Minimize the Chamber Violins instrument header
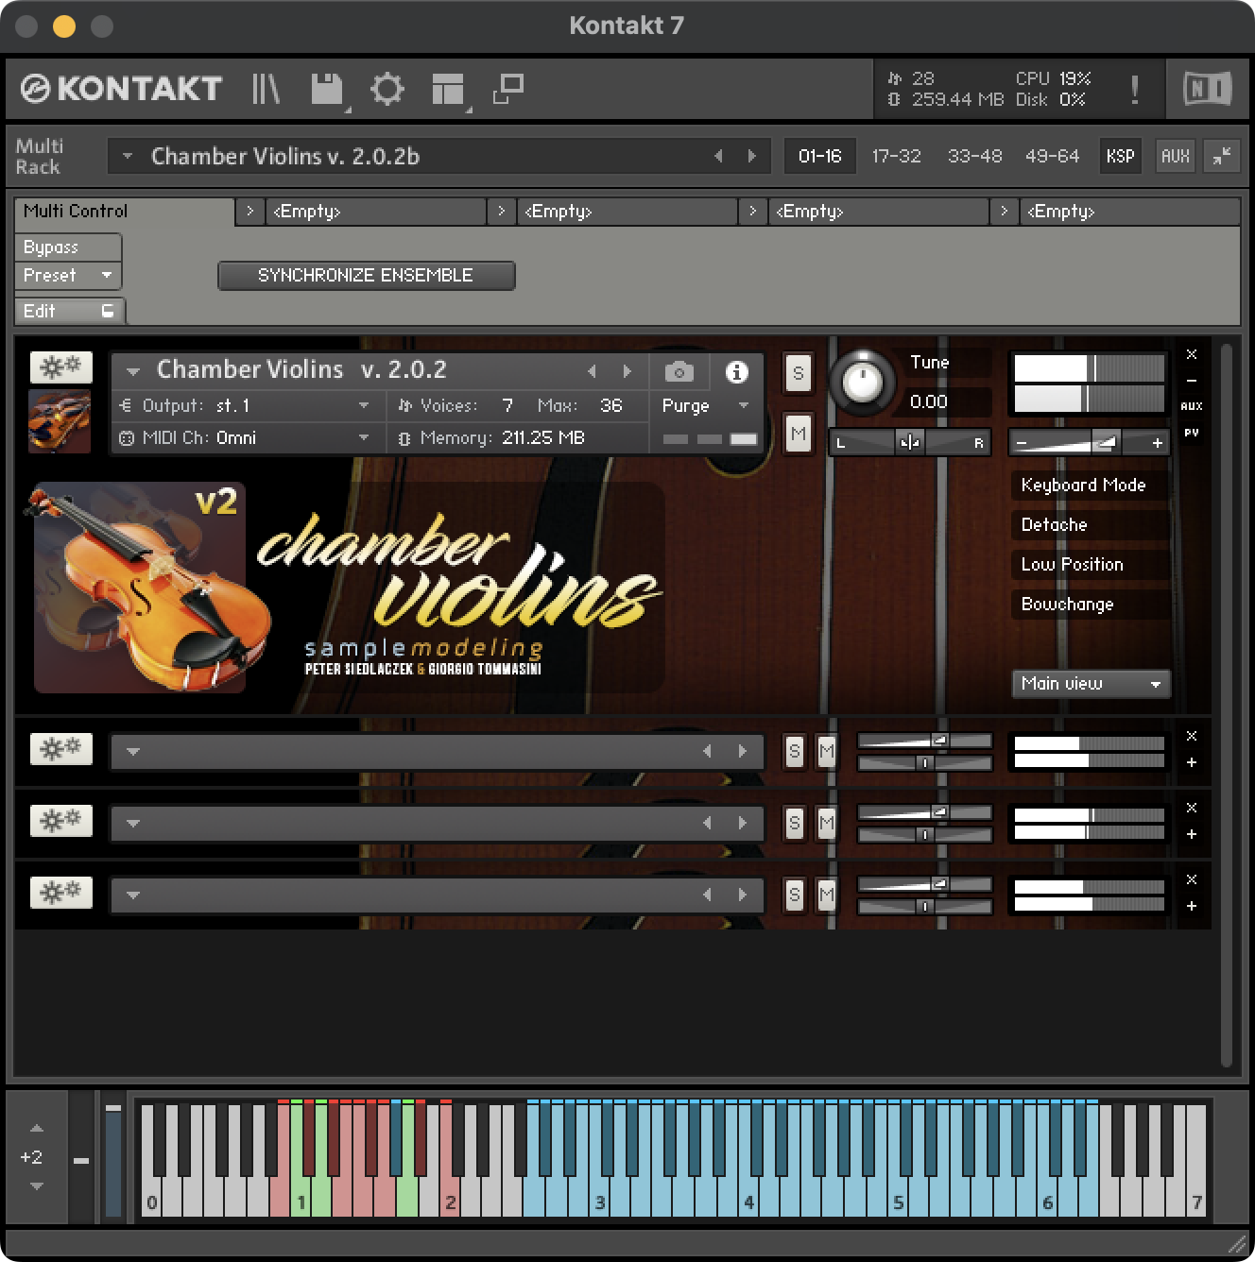Viewport: 1255px width, 1262px height. tap(1192, 380)
